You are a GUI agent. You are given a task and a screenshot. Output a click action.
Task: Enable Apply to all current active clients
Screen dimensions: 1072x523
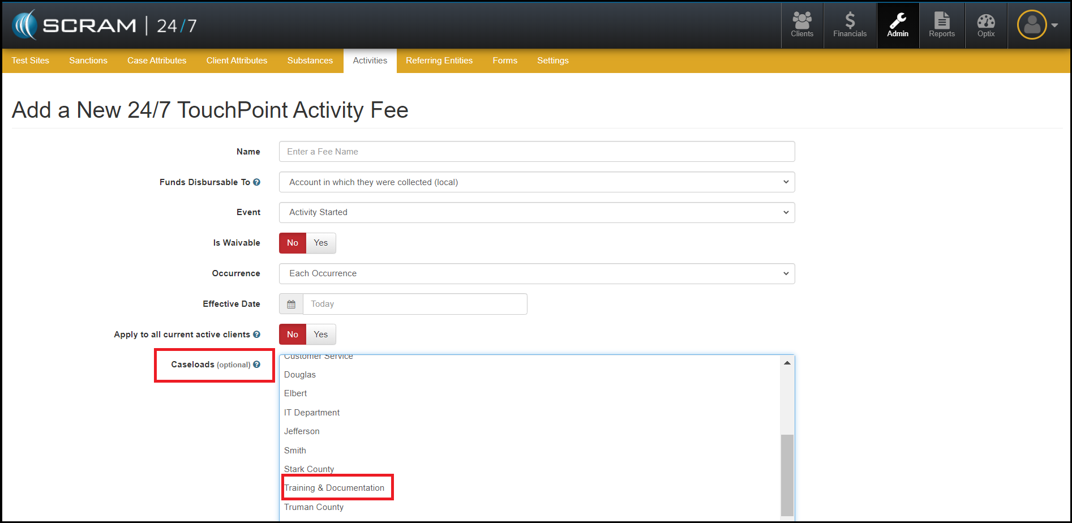coord(320,335)
